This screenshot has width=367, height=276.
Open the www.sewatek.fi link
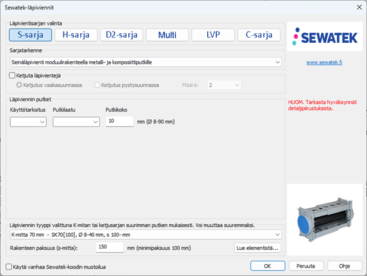coord(324,62)
